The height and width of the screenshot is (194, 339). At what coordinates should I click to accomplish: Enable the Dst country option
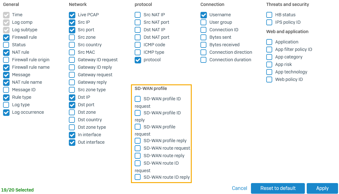[x=72, y=120]
